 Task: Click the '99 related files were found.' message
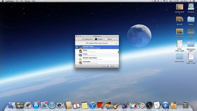click(97, 43)
